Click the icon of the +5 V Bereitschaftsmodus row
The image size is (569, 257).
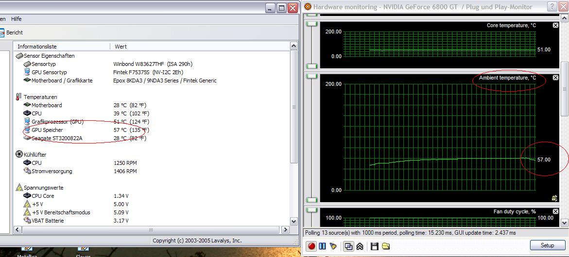[27, 212]
